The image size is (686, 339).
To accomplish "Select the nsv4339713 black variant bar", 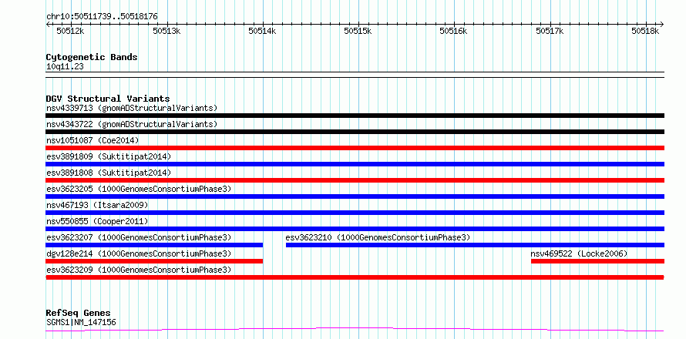I will (355, 116).
